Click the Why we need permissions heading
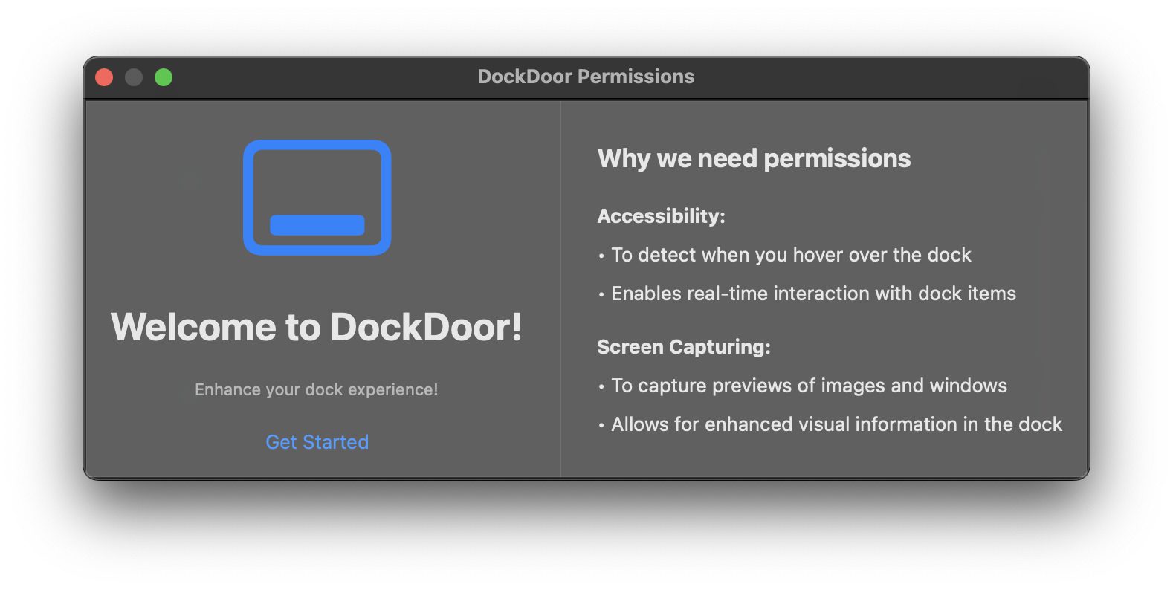 [754, 158]
